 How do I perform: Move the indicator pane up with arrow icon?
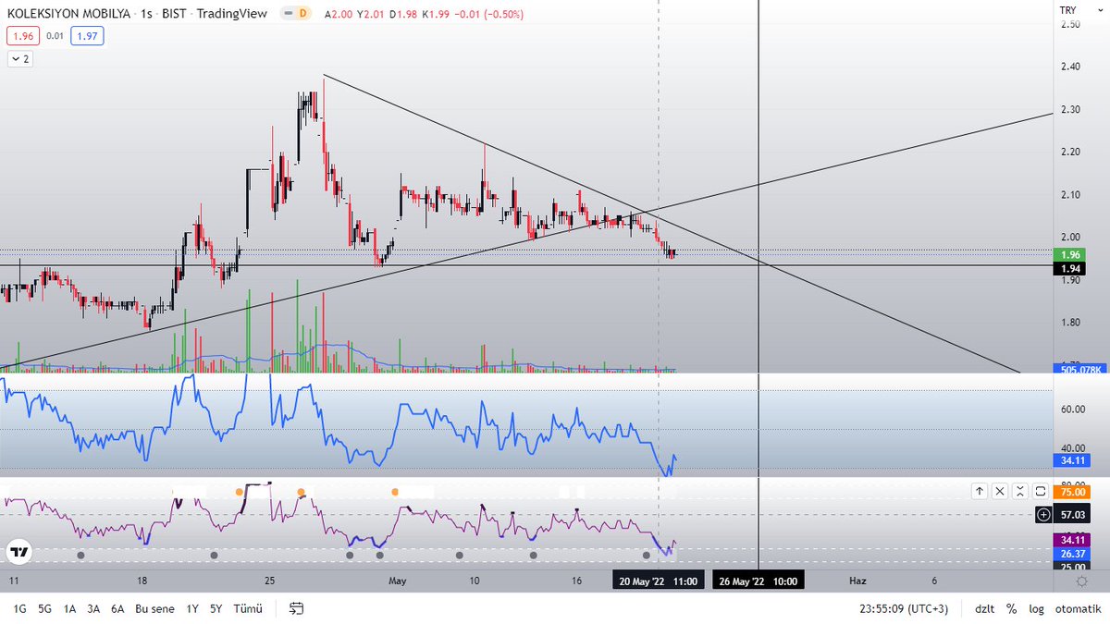(979, 492)
